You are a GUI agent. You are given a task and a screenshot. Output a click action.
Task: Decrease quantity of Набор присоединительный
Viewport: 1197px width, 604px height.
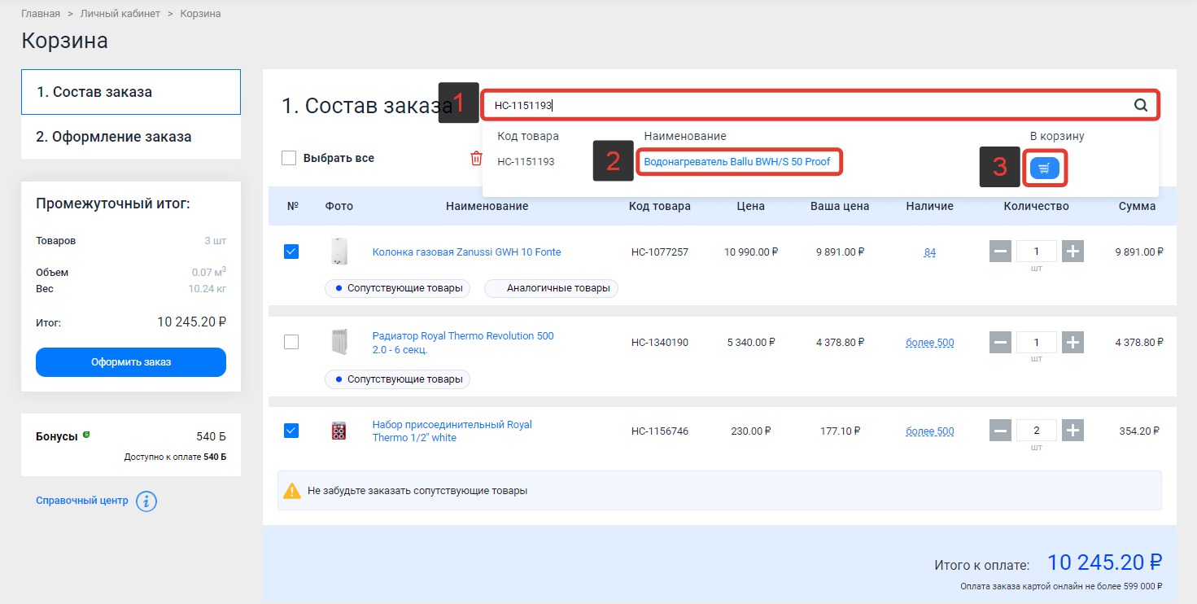coord(1001,431)
